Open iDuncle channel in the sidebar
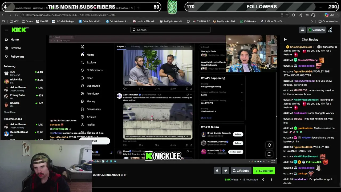The width and height of the screenshot is (341, 192). tap(23, 104)
